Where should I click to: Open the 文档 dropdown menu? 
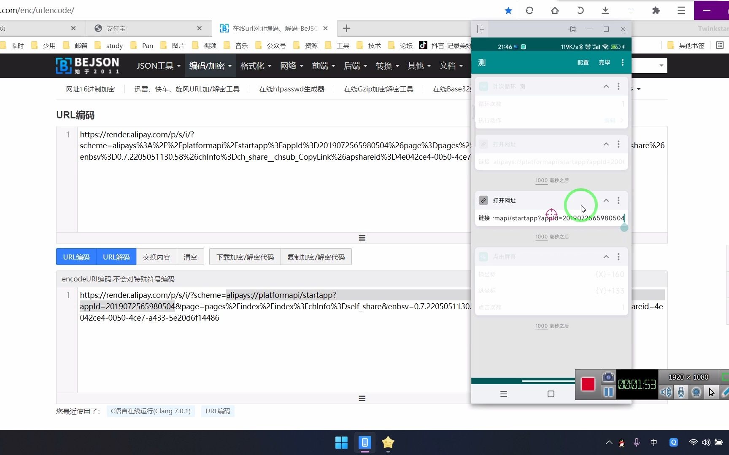pyautogui.click(x=451, y=66)
